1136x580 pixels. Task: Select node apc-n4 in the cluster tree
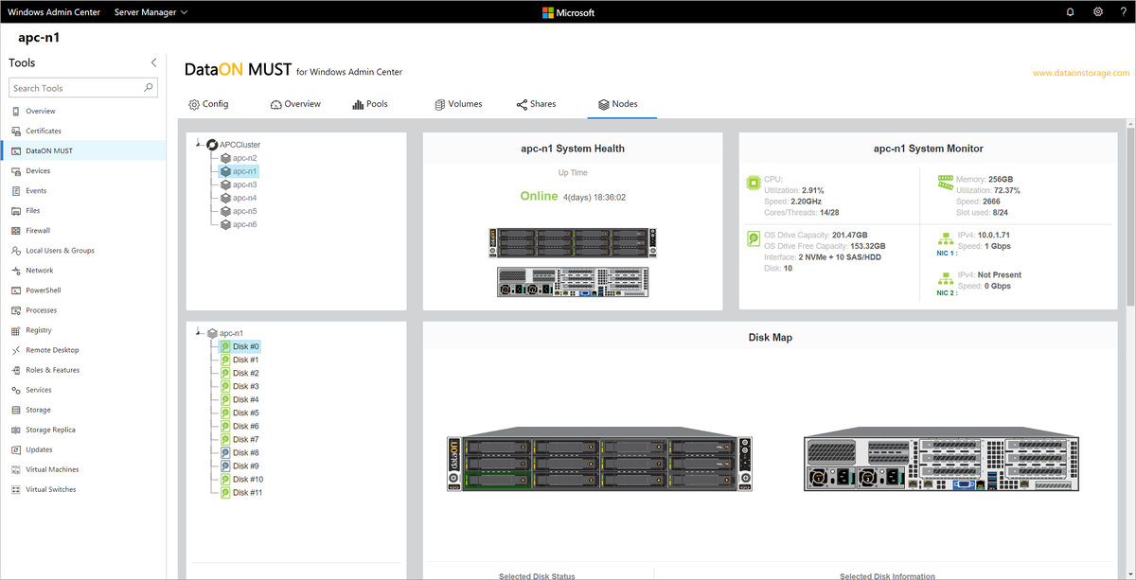pyautogui.click(x=238, y=198)
